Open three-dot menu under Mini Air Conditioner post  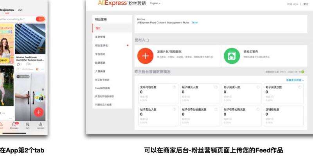[x=42, y=69]
